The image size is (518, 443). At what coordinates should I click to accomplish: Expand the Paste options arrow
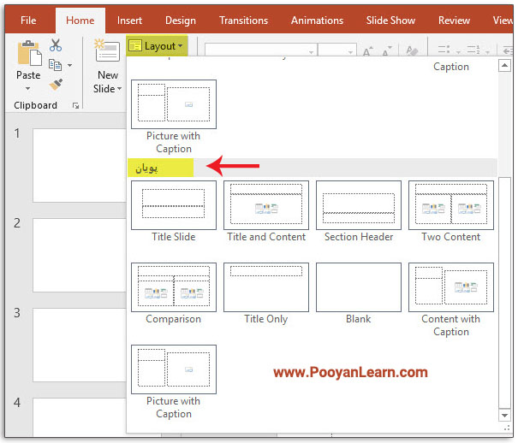tap(28, 88)
